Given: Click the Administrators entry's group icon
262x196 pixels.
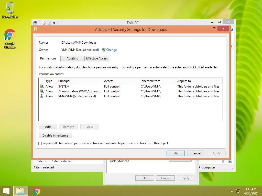Looking at the screenshot, I should [x=42, y=91].
